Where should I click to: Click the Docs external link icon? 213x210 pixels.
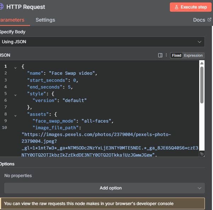(x=209, y=20)
